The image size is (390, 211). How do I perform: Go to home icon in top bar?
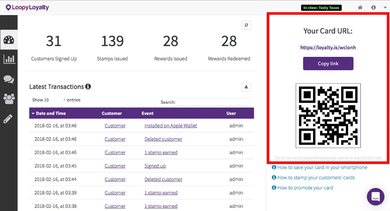tap(360, 8)
